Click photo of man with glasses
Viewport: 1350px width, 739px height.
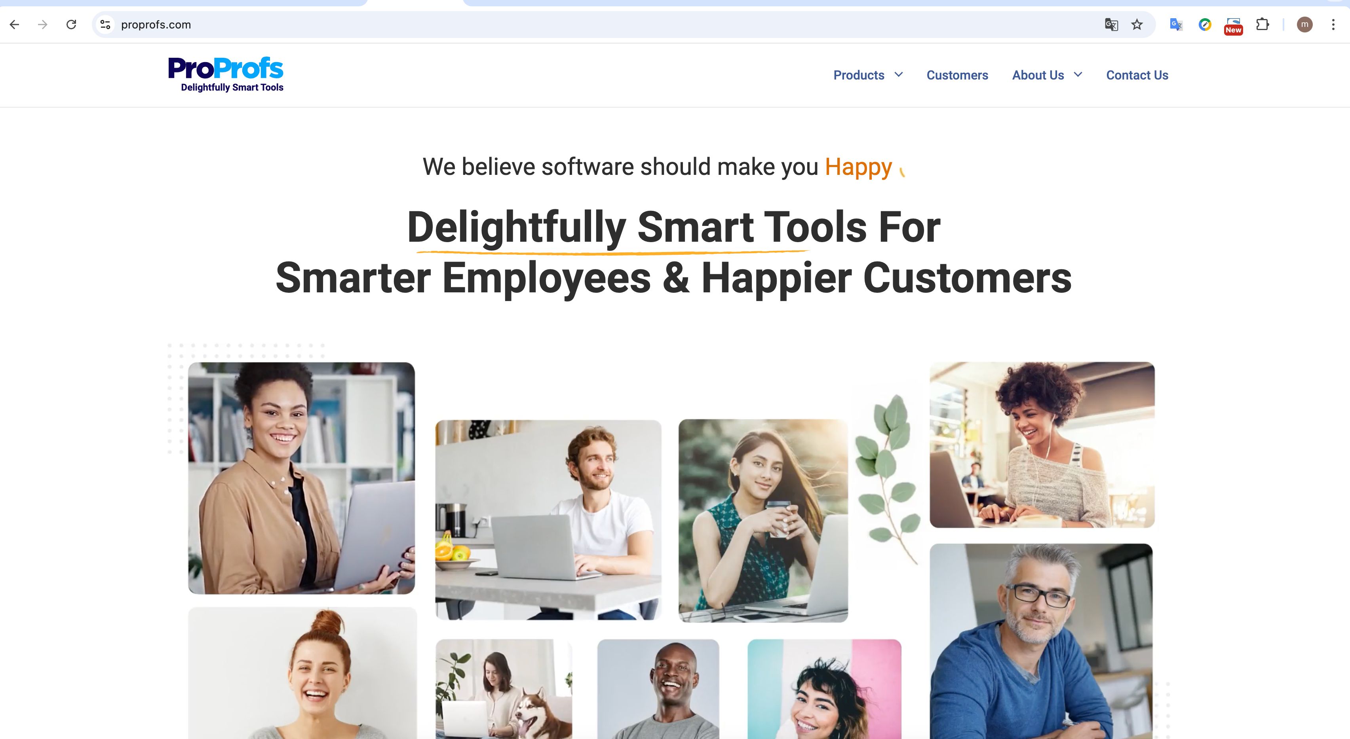coord(1041,641)
